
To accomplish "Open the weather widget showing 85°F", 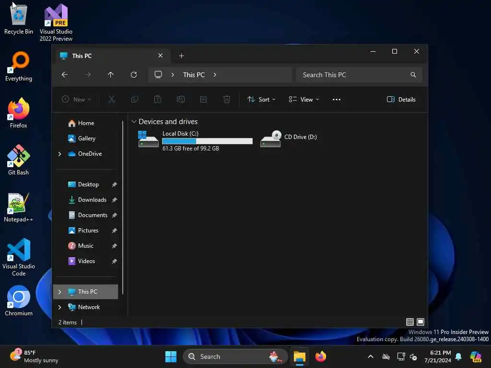I will pyautogui.click(x=34, y=356).
